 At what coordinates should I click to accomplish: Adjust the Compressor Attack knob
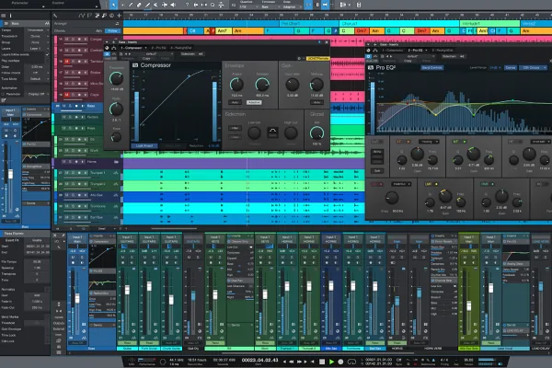[x=236, y=85]
